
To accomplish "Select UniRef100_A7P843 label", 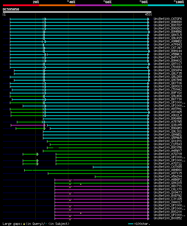I will coord(168,44).
